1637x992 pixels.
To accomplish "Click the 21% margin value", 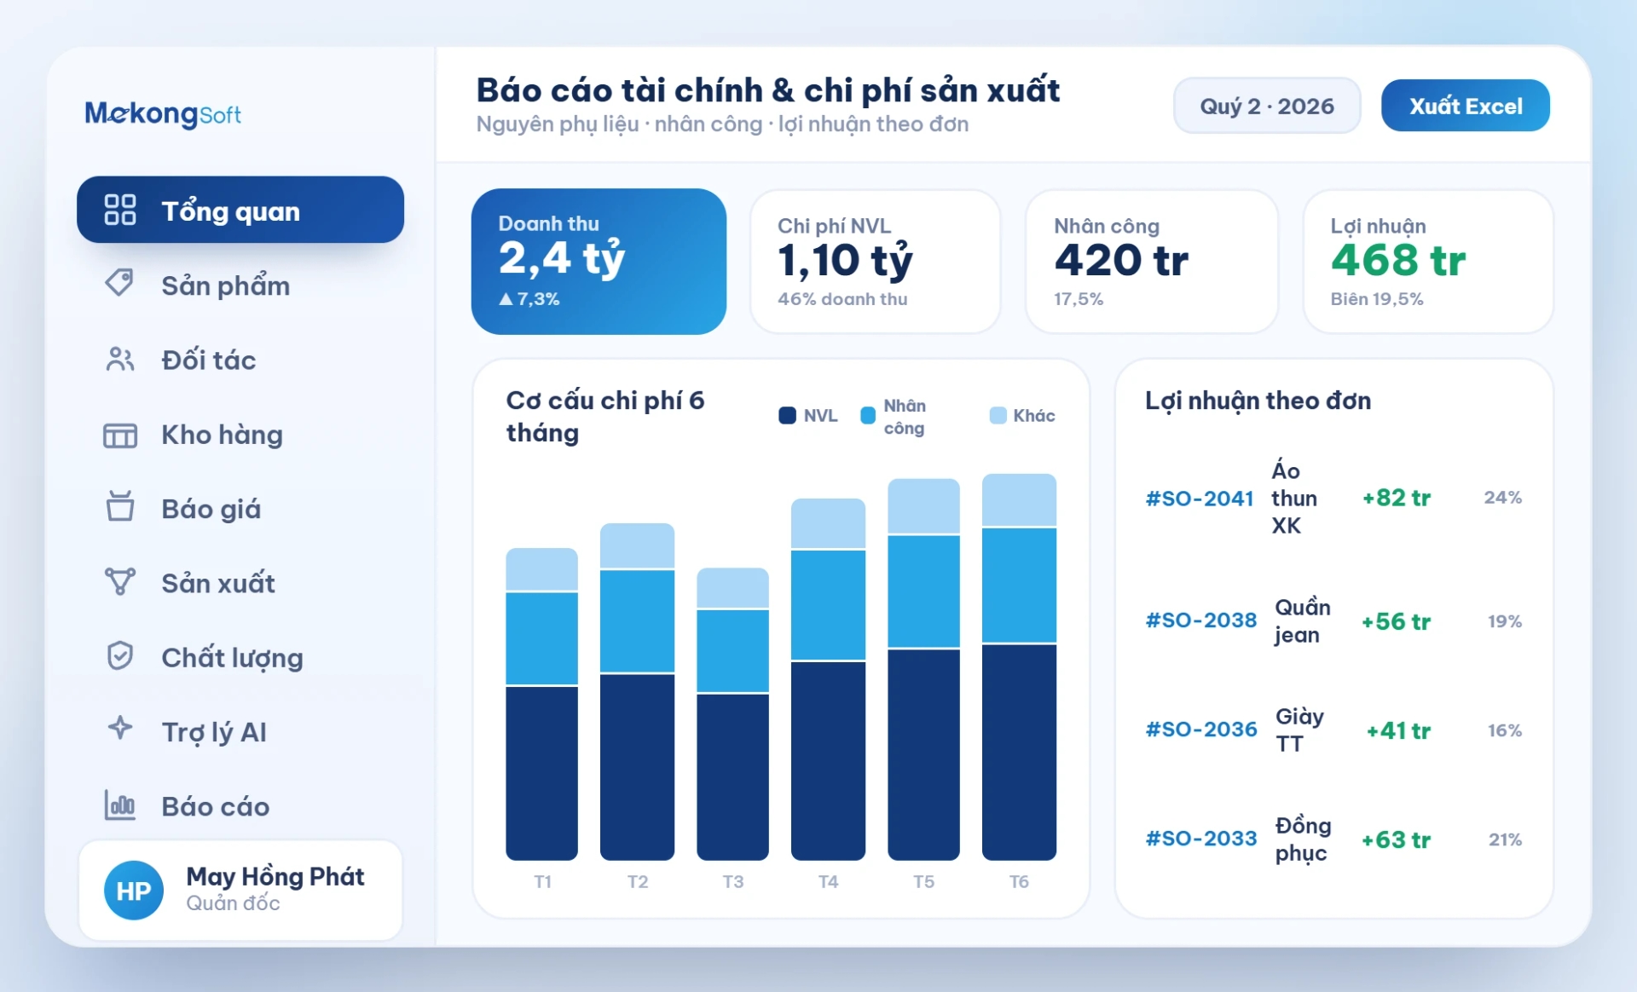I will tap(1505, 839).
